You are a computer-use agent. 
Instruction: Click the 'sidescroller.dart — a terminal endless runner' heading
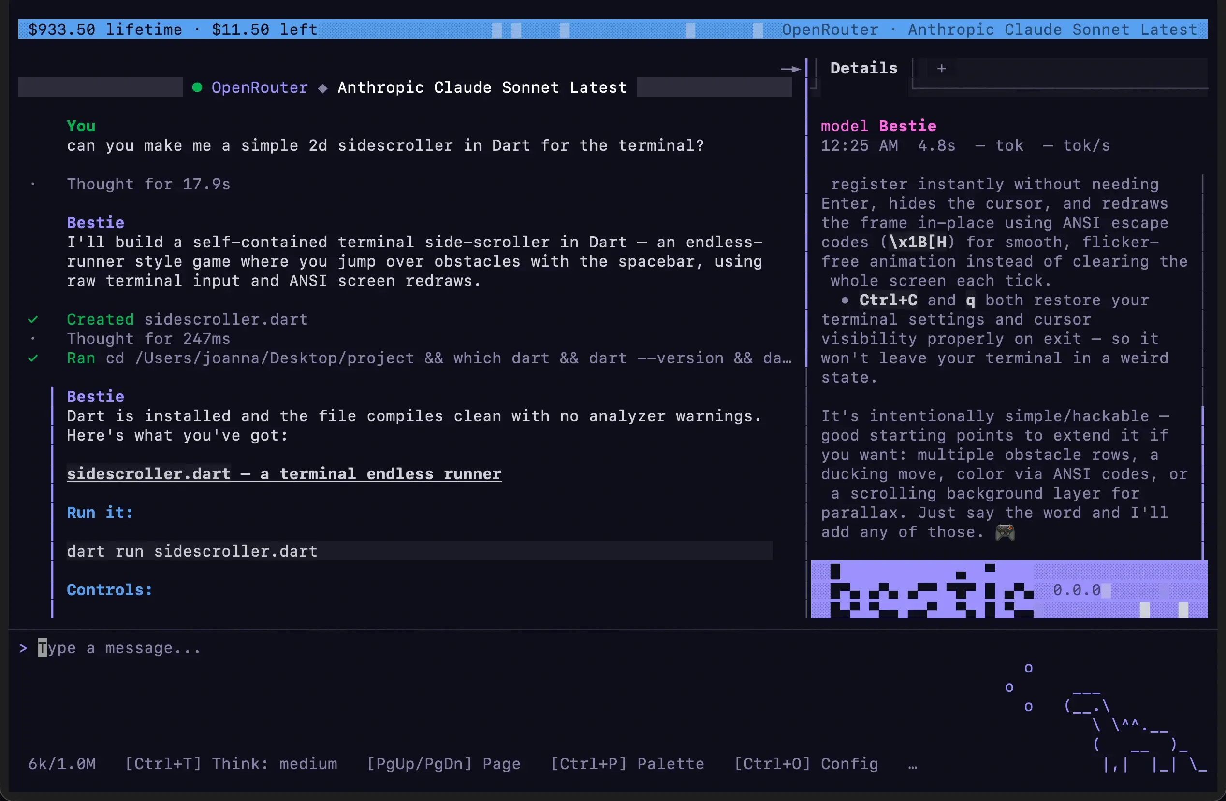point(284,473)
